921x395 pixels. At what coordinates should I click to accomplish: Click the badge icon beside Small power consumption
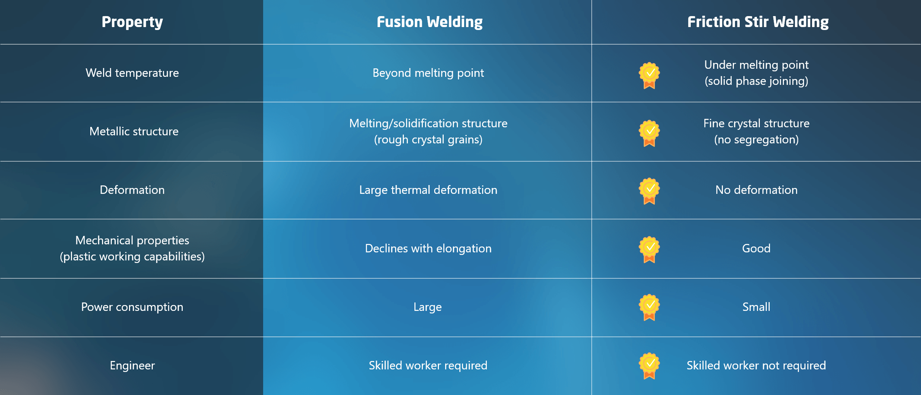click(649, 307)
